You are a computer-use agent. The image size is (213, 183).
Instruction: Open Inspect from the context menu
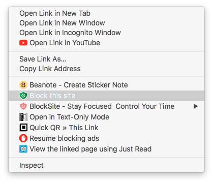(106, 165)
